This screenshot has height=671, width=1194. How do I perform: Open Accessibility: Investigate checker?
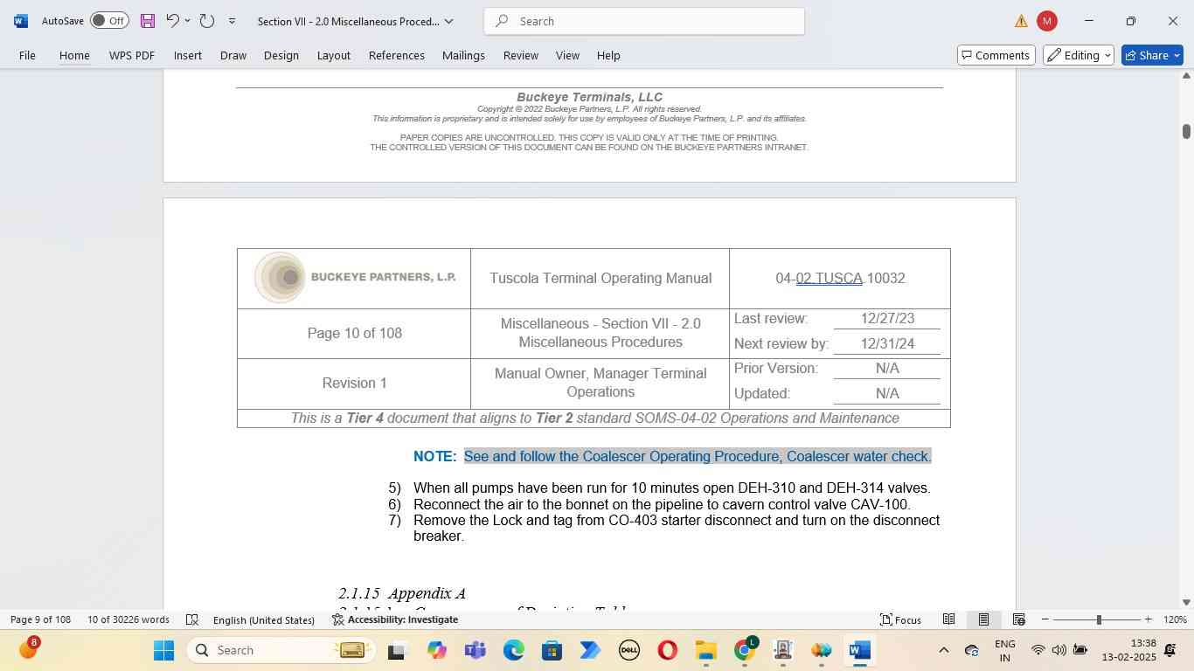click(395, 619)
